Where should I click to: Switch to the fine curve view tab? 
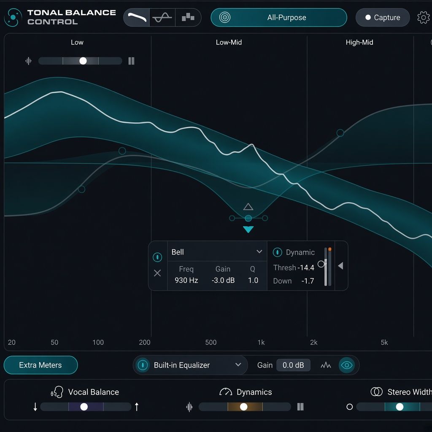click(x=162, y=17)
